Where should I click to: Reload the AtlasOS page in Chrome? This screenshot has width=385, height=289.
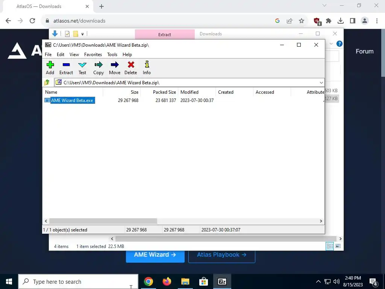(32, 21)
